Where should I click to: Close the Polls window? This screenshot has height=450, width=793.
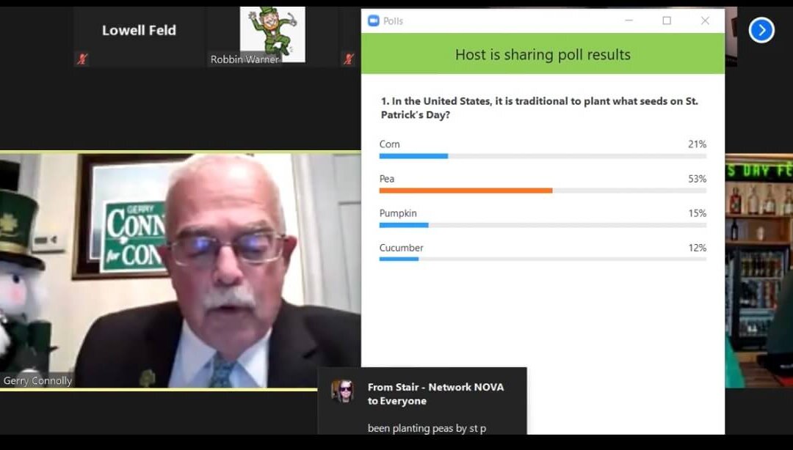(704, 21)
